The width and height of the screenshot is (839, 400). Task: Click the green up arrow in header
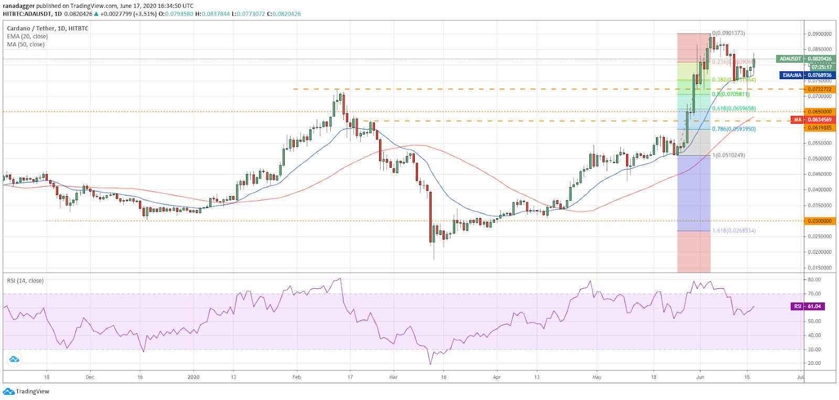click(x=96, y=14)
